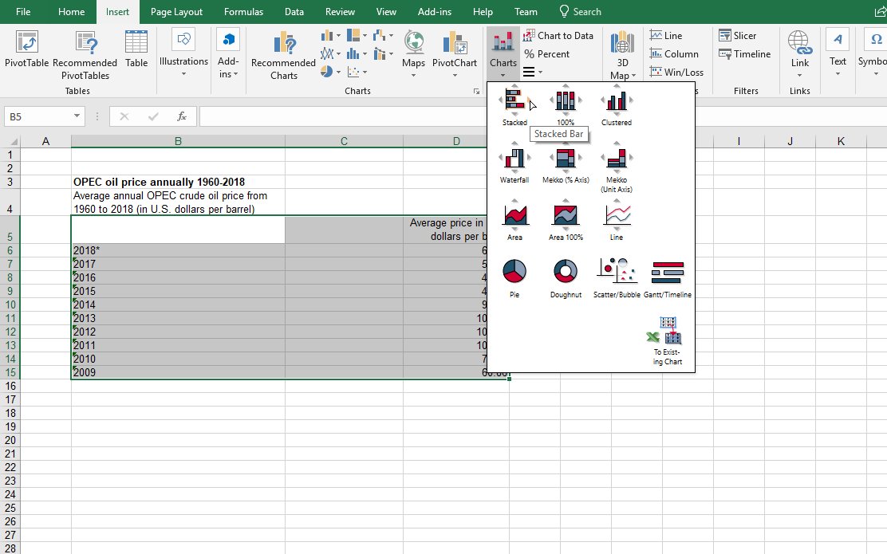Confirm the formula bar entry with checkmark

tap(153, 116)
